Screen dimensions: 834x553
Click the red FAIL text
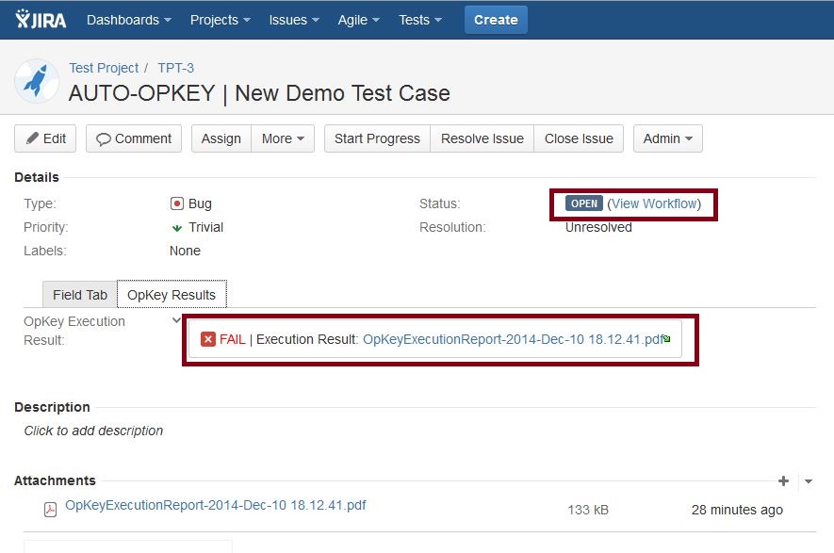[x=233, y=339]
